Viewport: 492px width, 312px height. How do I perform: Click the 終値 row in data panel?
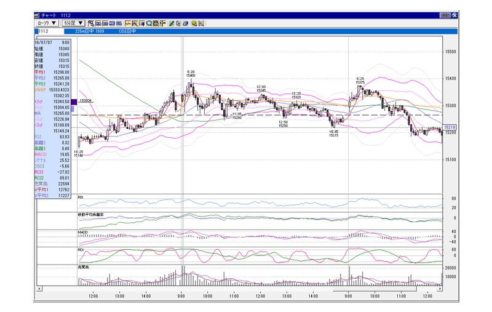pyautogui.click(x=52, y=66)
